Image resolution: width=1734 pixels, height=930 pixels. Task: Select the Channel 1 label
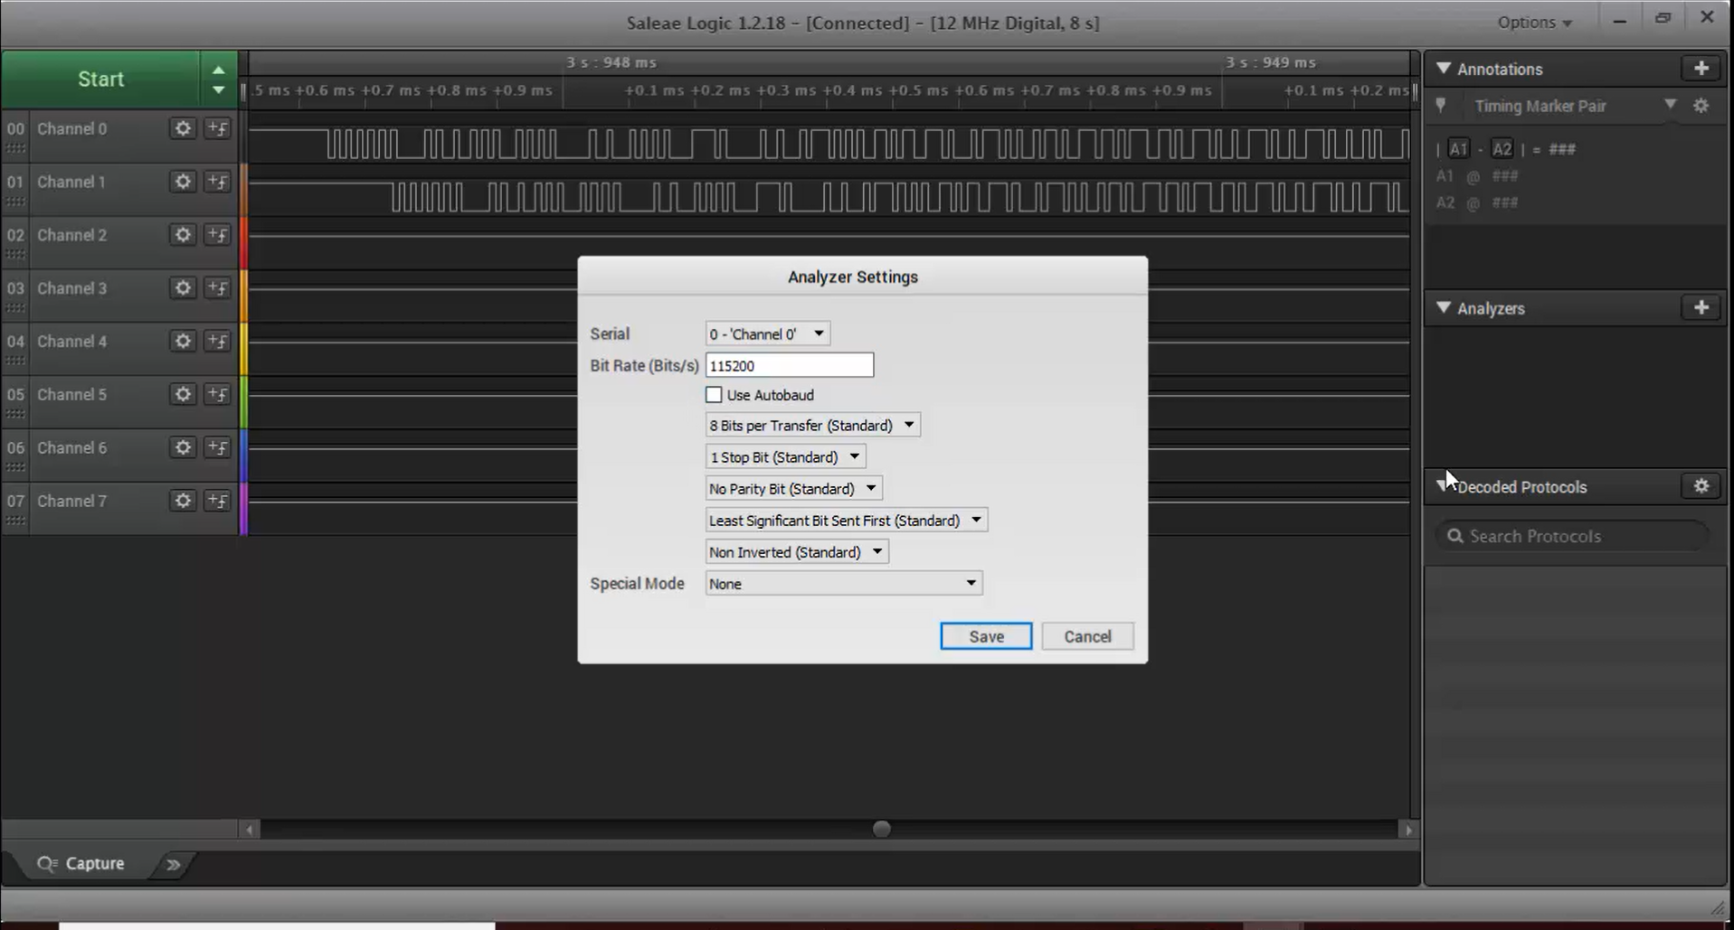(x=71, y=182)
